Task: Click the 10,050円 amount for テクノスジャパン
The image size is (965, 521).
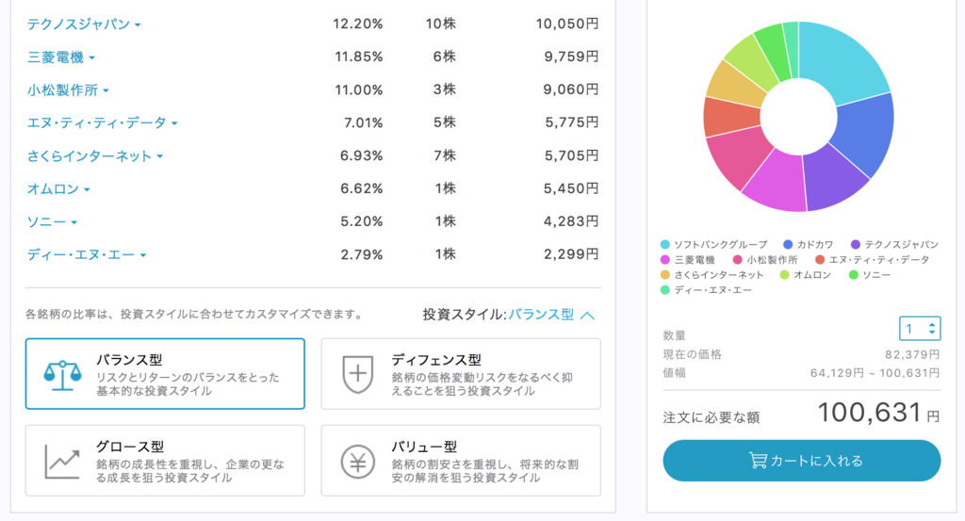Action: coord(566,24)
